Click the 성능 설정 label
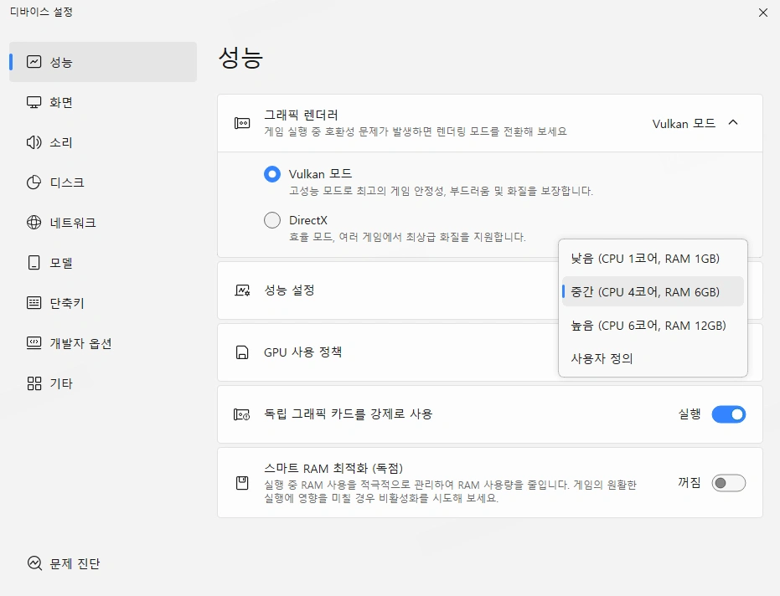Viewport: 780px width, 596px height. coord(289,290)
